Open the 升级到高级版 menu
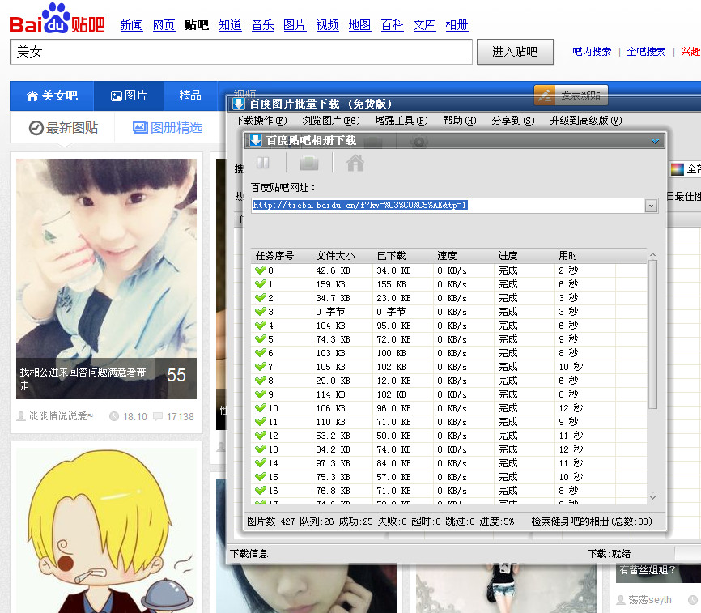This screenshot has width=701, height=613. coord(585,121)
